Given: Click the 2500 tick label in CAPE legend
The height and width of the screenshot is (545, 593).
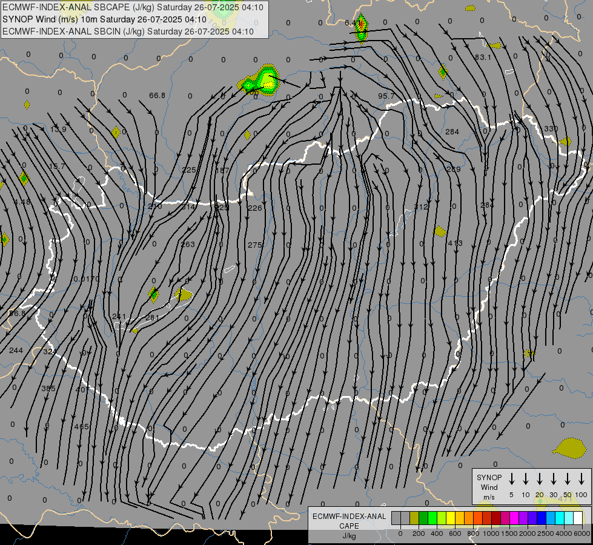Looking at the screenshot, I should point(546,533).
